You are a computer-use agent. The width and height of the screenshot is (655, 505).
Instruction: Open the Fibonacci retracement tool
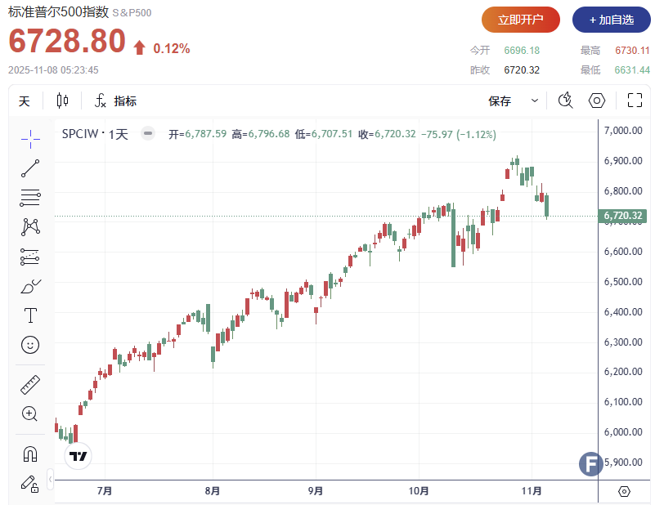pyautogui.click(x=30, y=197)
